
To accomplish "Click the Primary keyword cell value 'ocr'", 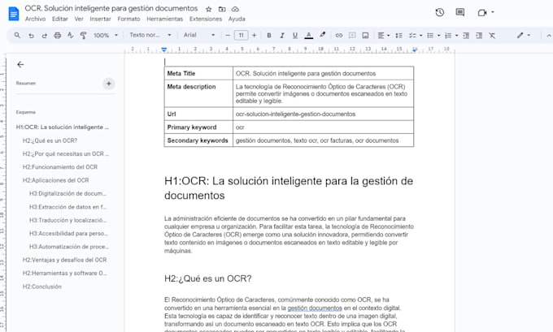I will pos(240,127).
